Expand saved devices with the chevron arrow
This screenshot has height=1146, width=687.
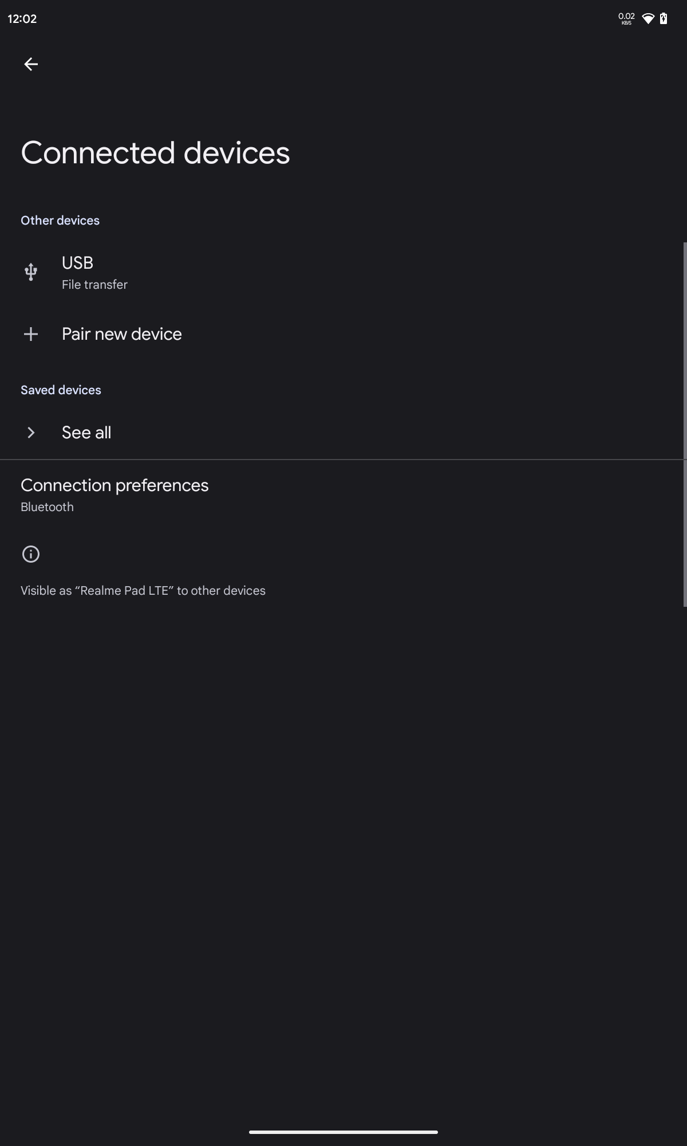point(31,433)
